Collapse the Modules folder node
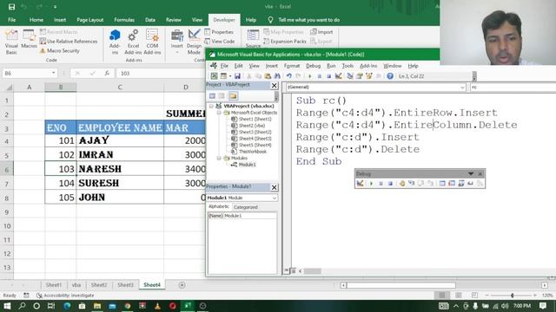Viewport: 556px width, 312px height. pos(219,158)
